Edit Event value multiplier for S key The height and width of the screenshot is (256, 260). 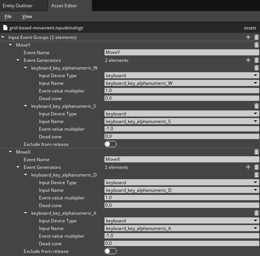pos(181,129)
